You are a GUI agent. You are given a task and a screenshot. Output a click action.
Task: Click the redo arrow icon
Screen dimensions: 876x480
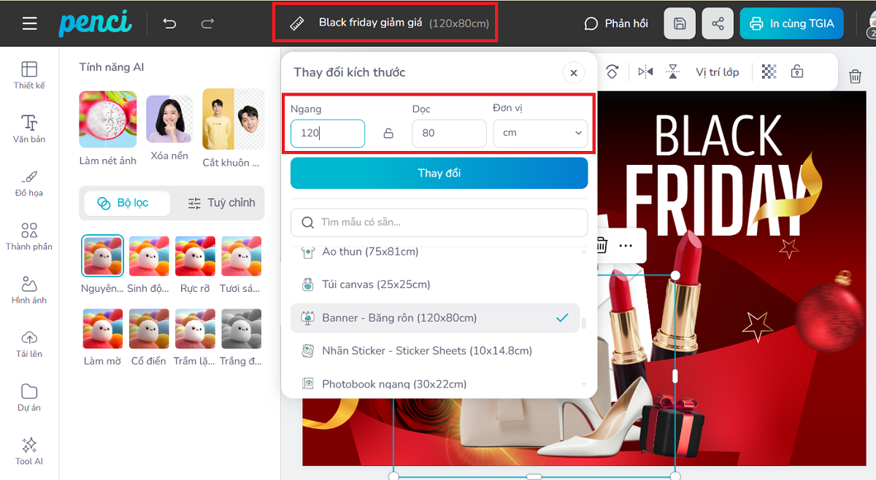tap(207, 23)
